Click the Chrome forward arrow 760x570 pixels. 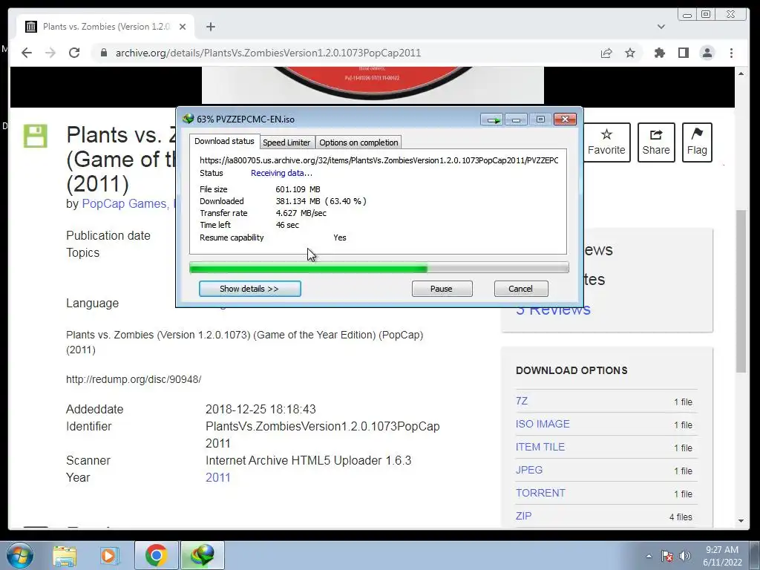pyautogui.click(x=50, y=53)
